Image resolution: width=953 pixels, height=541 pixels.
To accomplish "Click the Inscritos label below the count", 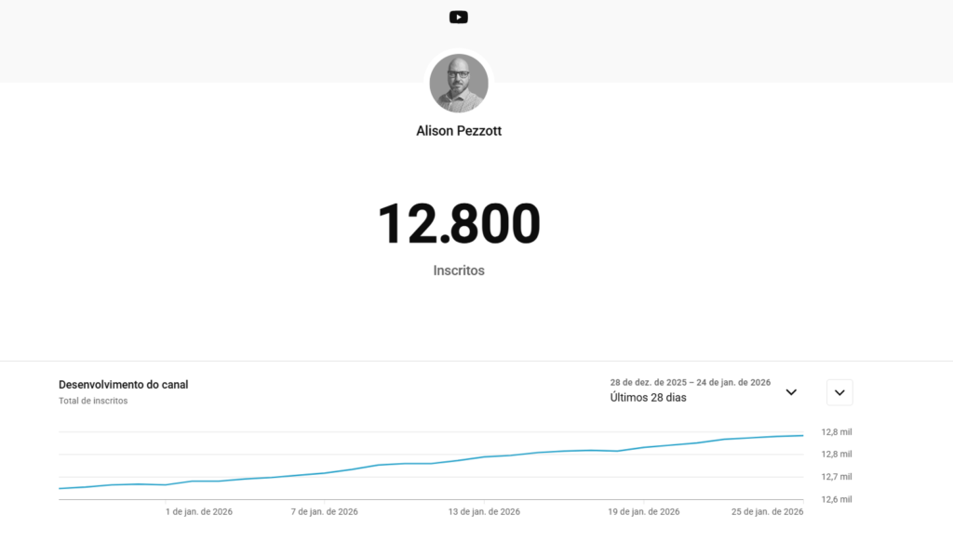I will point(458,271).
